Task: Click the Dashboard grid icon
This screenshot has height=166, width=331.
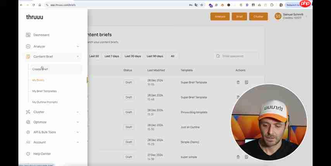Action: point(28,35)
